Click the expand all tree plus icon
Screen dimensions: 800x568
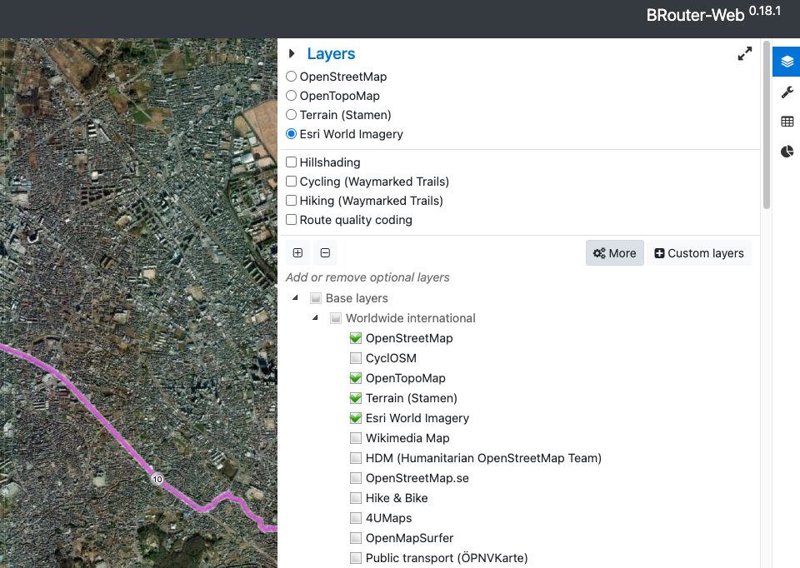298,253
